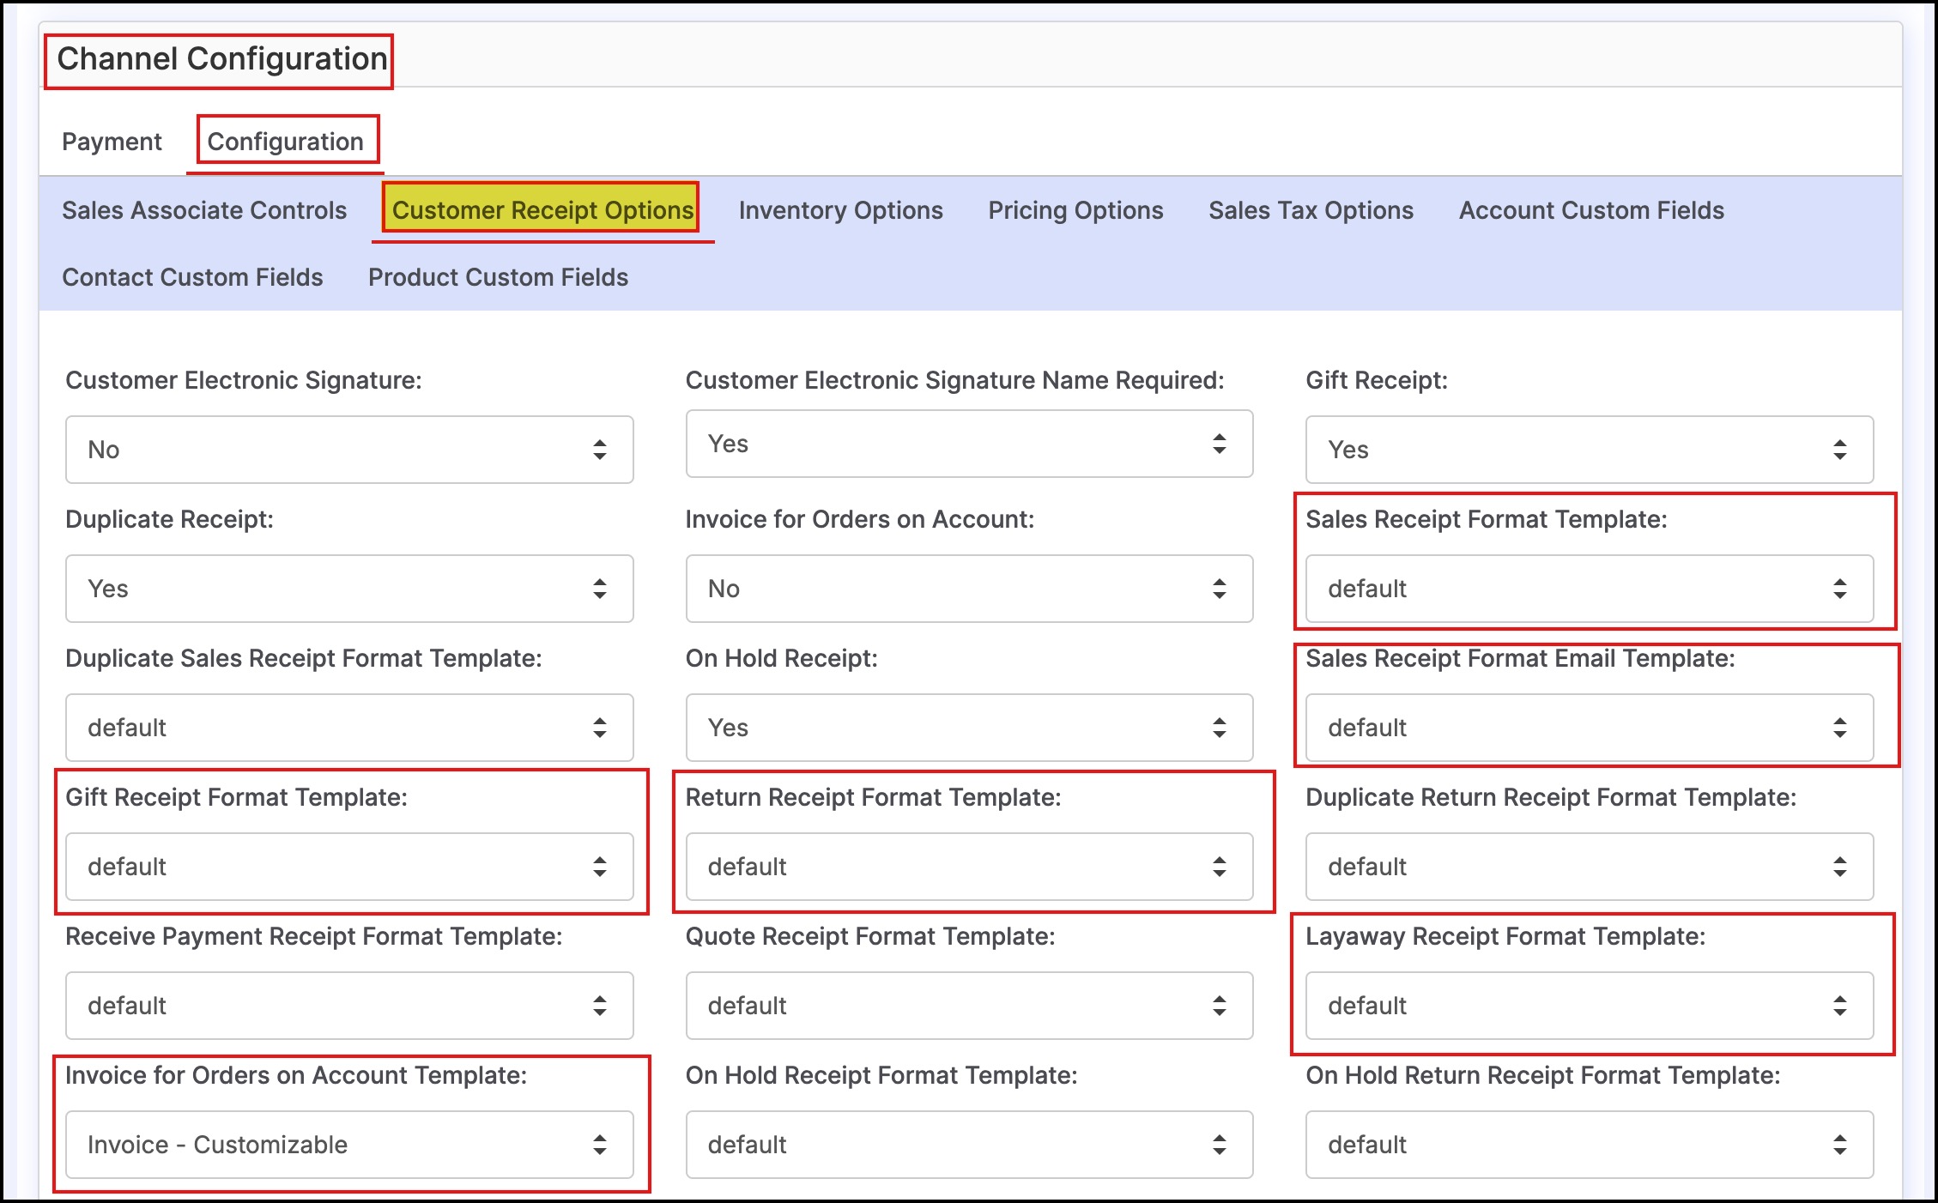Viewport: 1938px width, 1203px height.
Task: Click the 'Customer Electronic Signature:' label
Action: pos(244,380)
